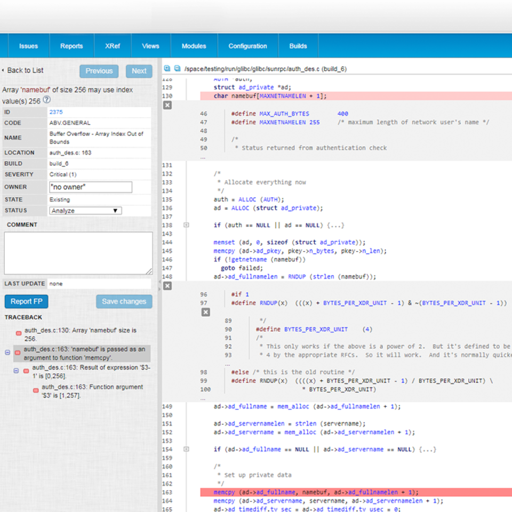The width and height of the screenshot is (512, 512).
Task: Open the Builds tab
Action: point(298,46)
